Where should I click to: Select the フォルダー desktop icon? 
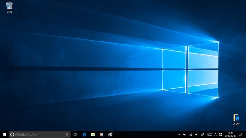[236, 119]
